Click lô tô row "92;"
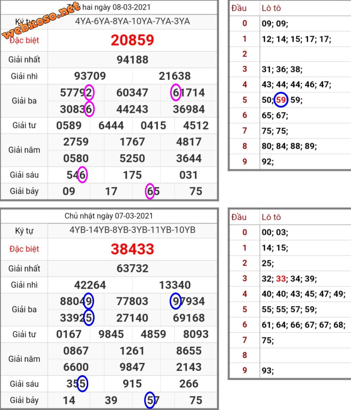Viewport: 351px width, 410px height. pyautogui.click(x=268, y=162)
